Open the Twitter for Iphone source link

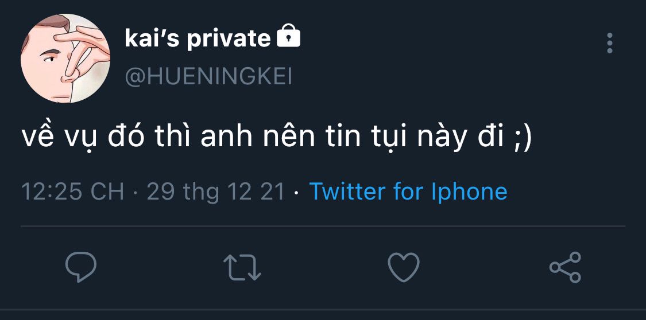(x=408, y=192)
